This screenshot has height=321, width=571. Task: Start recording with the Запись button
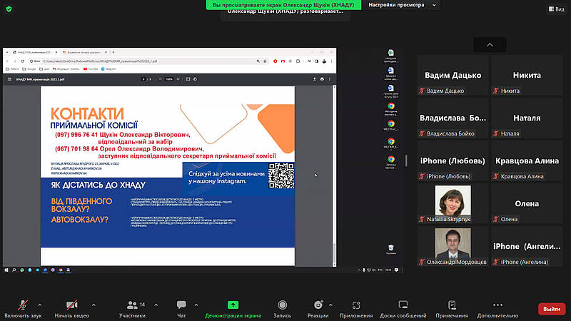(x=282, y=305)
